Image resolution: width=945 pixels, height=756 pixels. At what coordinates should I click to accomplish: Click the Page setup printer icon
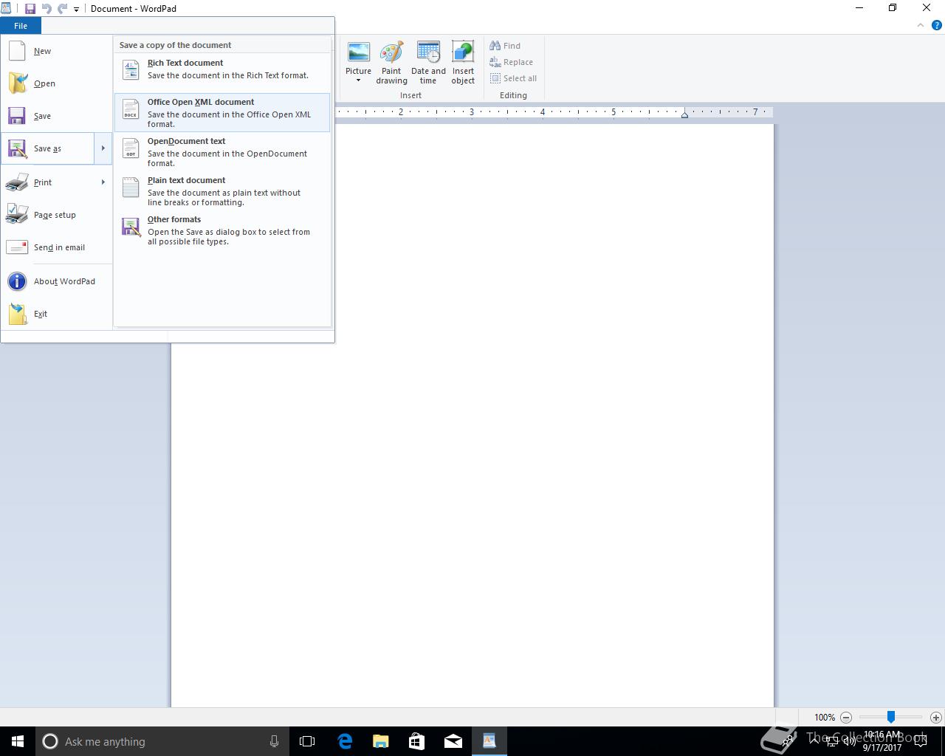[x=17, y=215]
